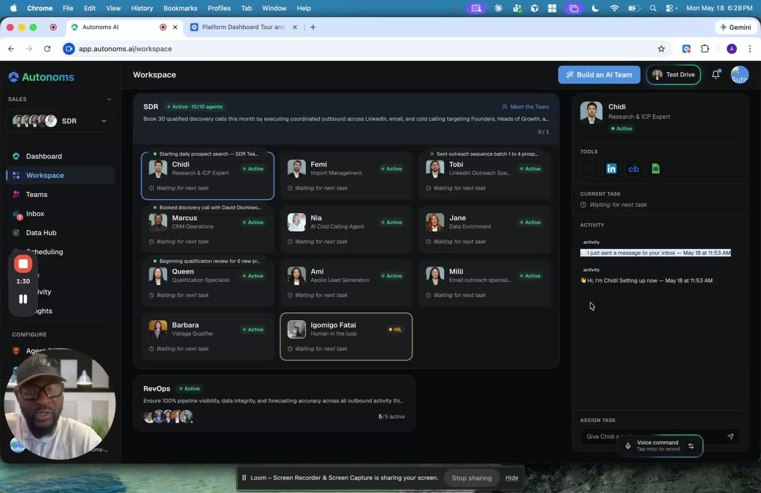Switch to the Autonoms AI tab
The image size is (761, 493).
pos(124,27)
